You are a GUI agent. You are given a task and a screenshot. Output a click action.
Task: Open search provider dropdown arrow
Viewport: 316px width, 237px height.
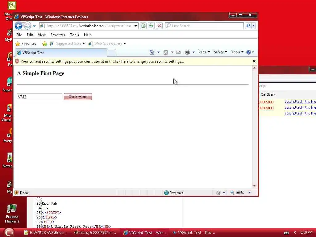(x=253, y=26)
